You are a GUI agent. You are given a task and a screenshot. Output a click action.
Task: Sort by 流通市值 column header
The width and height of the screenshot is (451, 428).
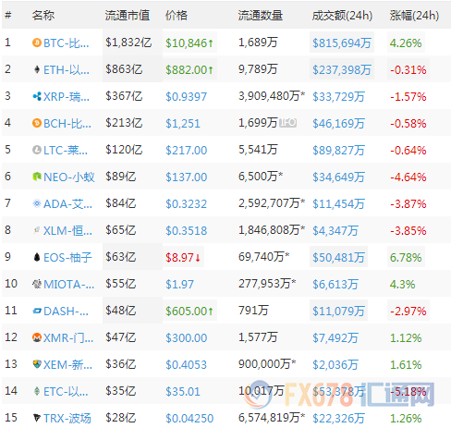pyautogui.click(x=128, y=15)
